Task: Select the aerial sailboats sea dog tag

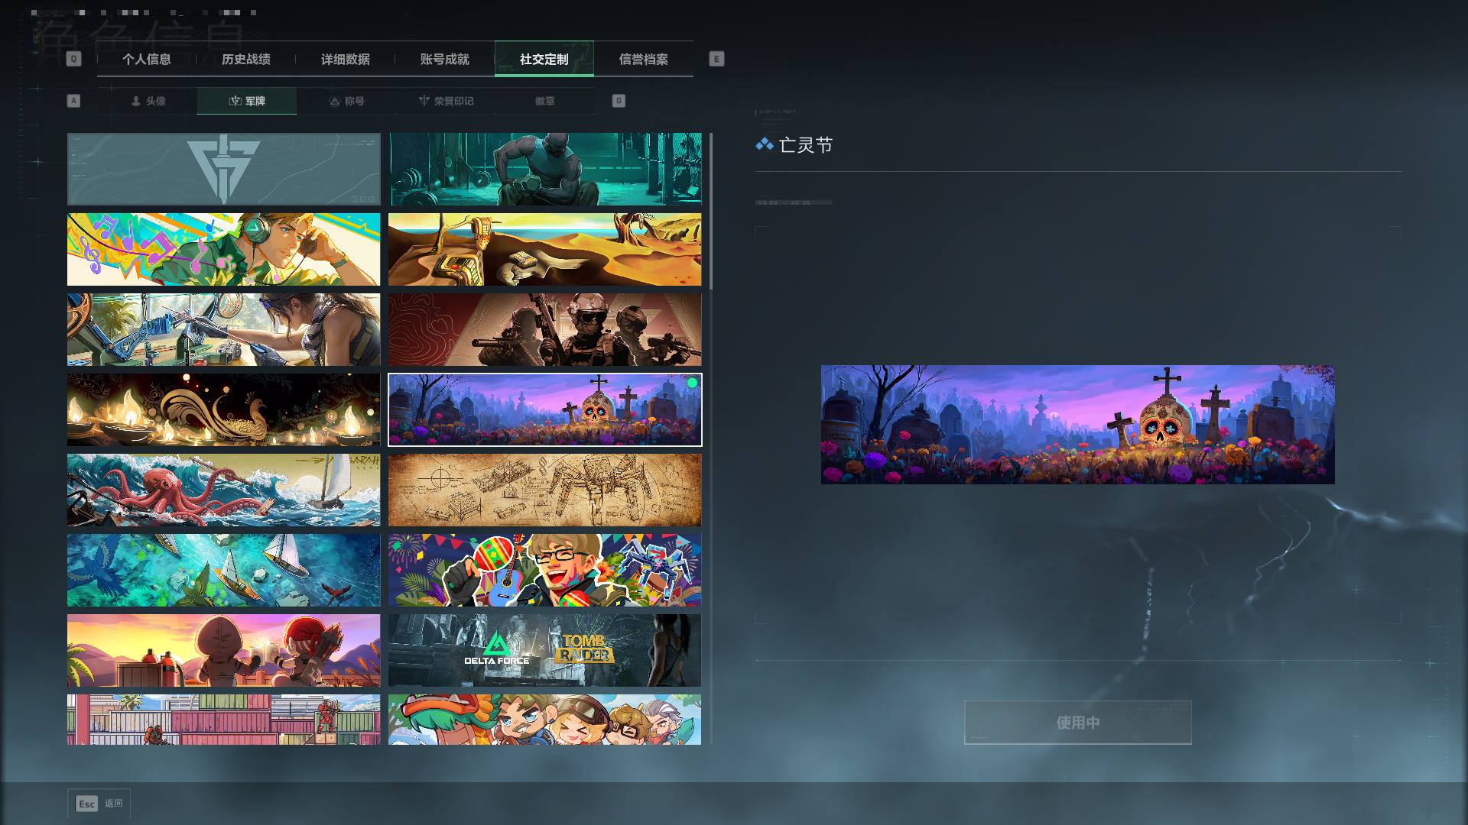Action: pyautogui.click(x=223, y=570)
